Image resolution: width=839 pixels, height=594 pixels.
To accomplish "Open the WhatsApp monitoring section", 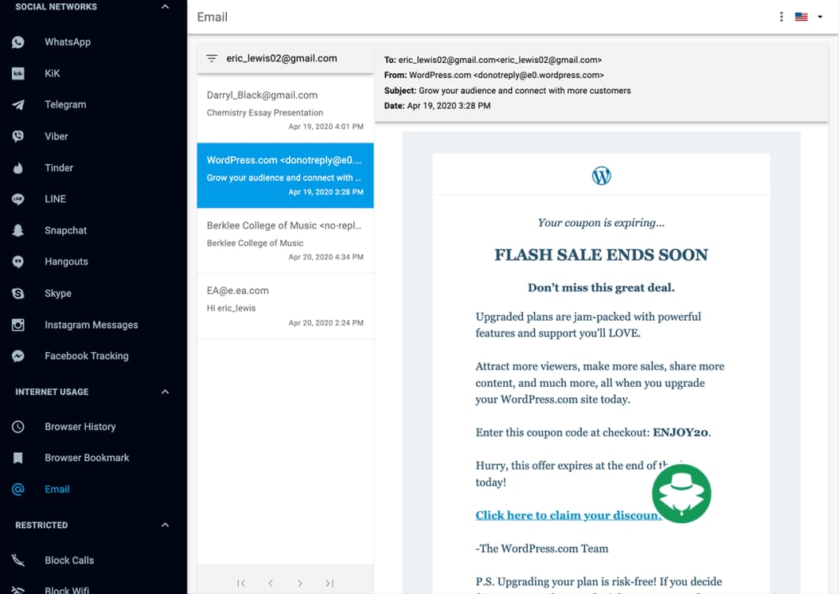I will 18,42.
